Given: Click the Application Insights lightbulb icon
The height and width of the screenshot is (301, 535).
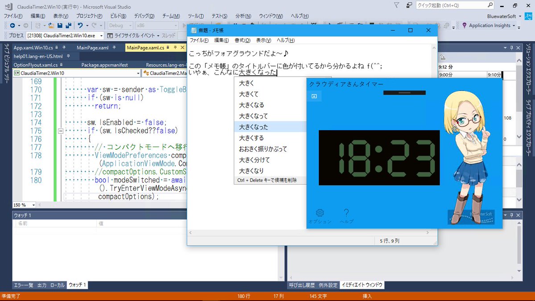Looking at the screenshot, I should pyautogui.click(x=465, y=25).
